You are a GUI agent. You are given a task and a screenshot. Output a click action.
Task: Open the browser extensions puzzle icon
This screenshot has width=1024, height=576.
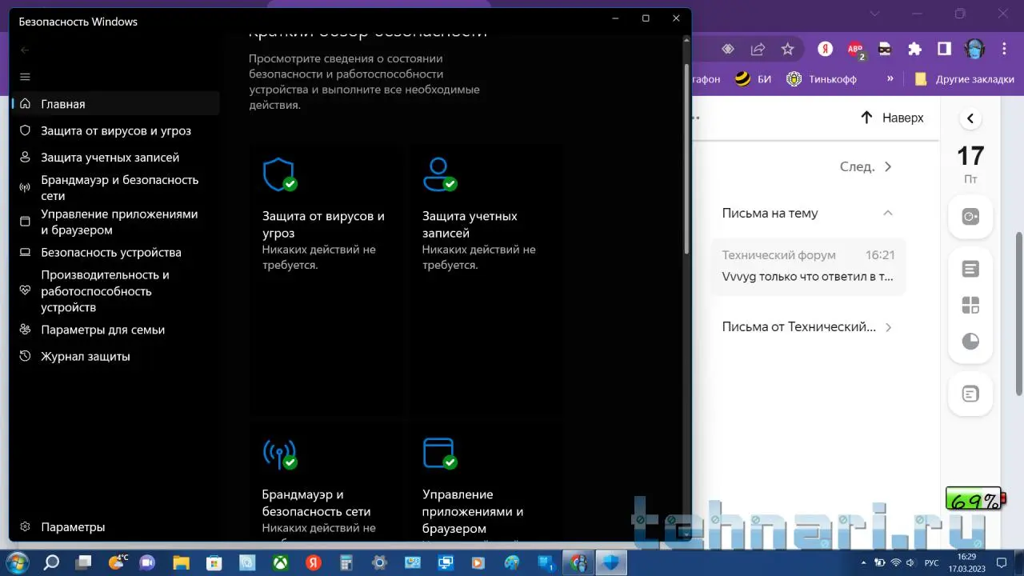pos(914,49)
